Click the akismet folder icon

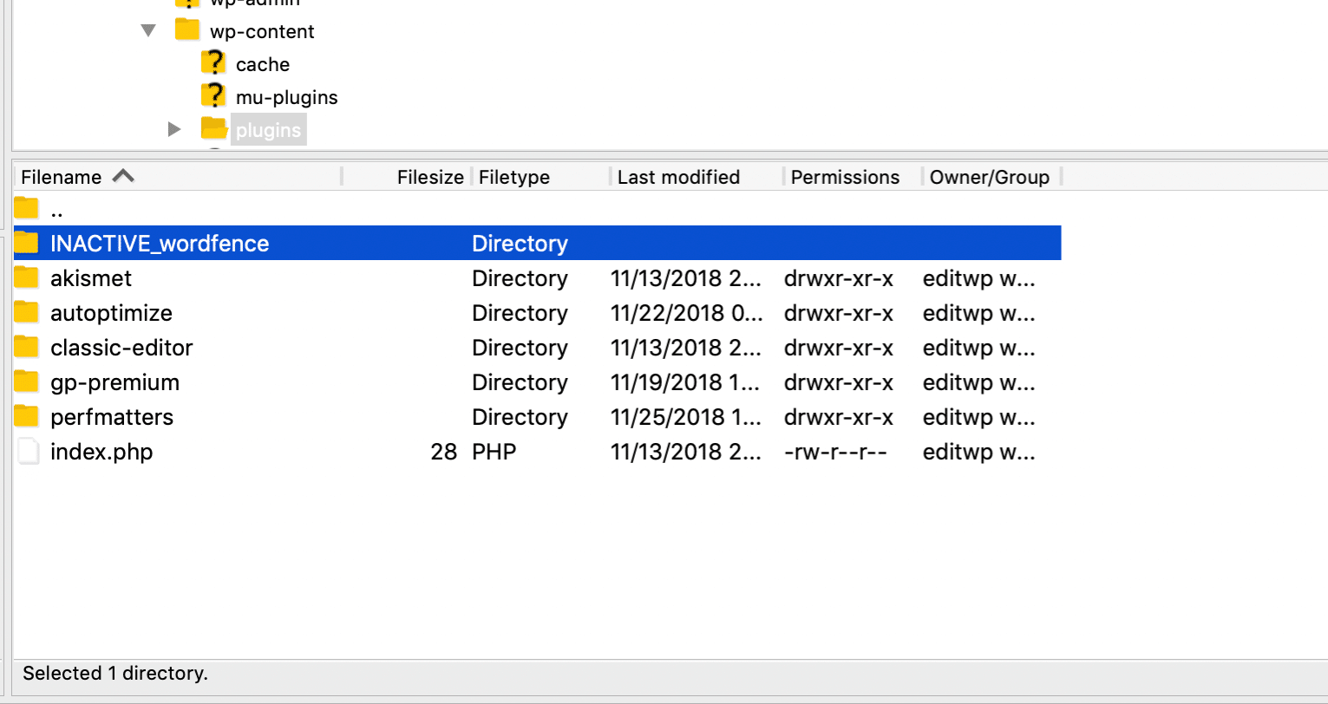(27, 277)
